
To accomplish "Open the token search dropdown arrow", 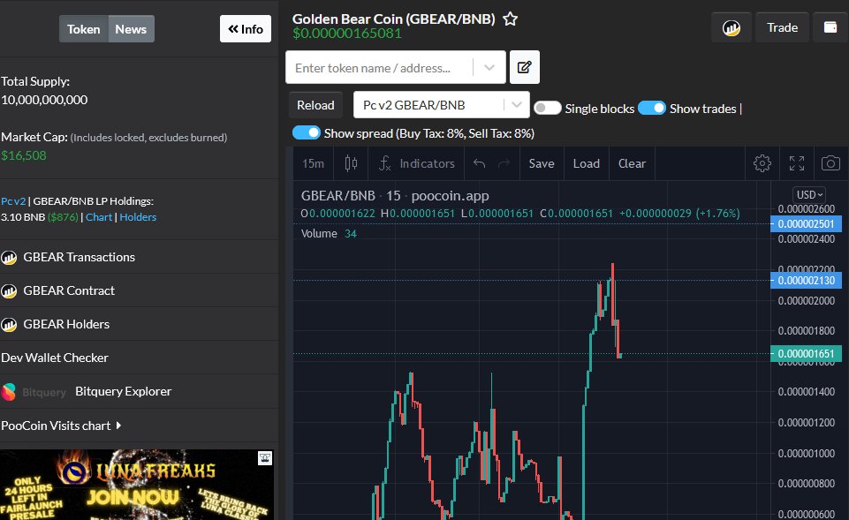I will [x=489, y=68].
